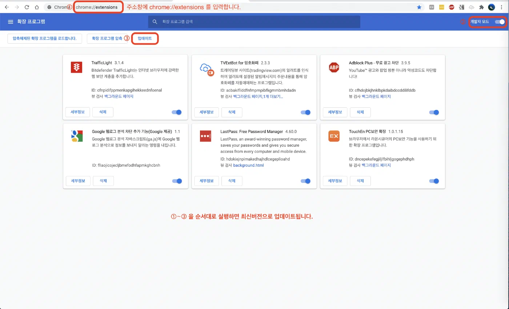Open 세부정보 for TouchEn PC보안 확장
The image size is (509, 309).
(x=335, y=181)
